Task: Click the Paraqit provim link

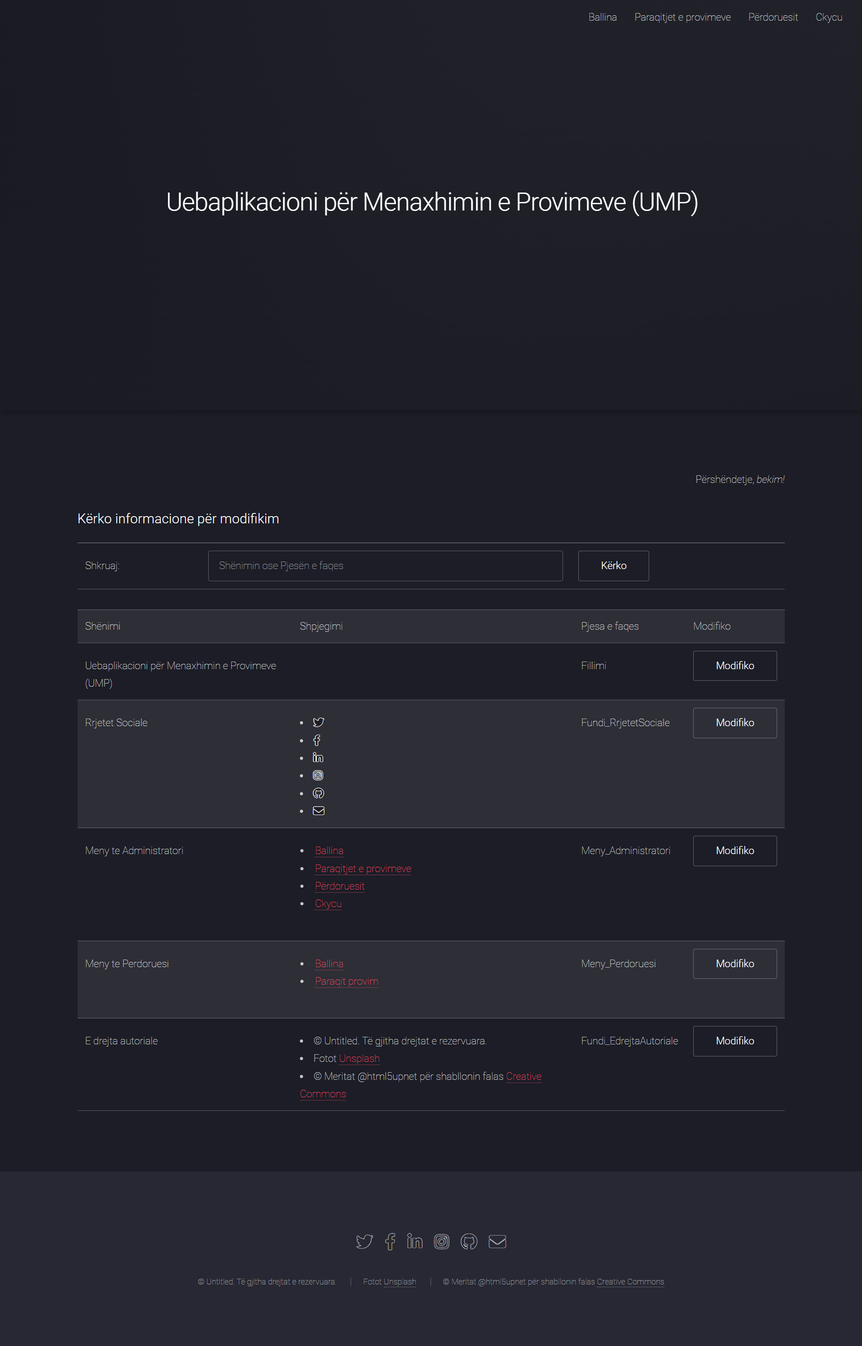Action: [347, 981]
